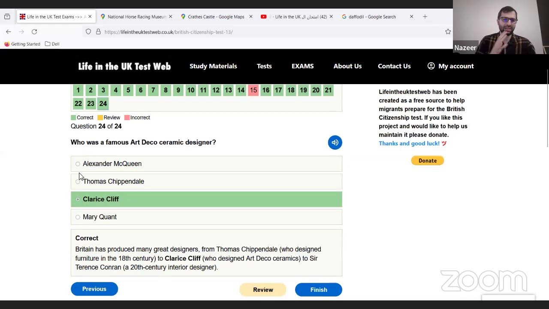Select the Clarice Cliff answer
The image size is (549, 309).
[x=206, y=199]
